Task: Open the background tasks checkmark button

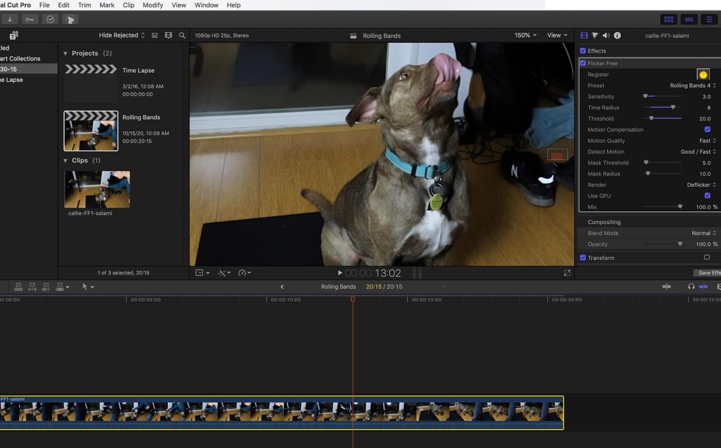Action: click(x=50, y=20)
